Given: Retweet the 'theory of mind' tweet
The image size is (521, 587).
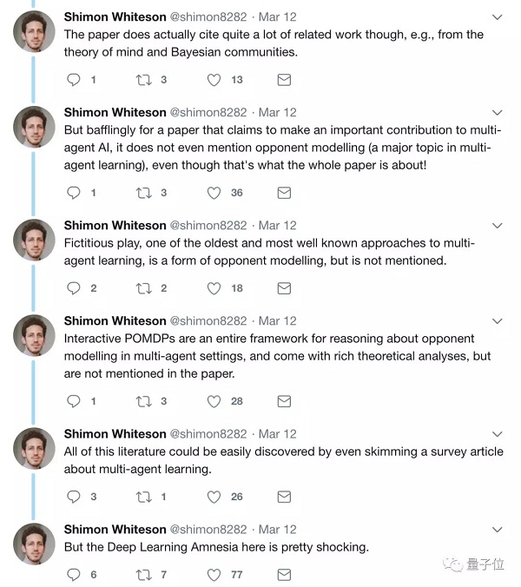Looking at the screenshot, I should 144,80.
